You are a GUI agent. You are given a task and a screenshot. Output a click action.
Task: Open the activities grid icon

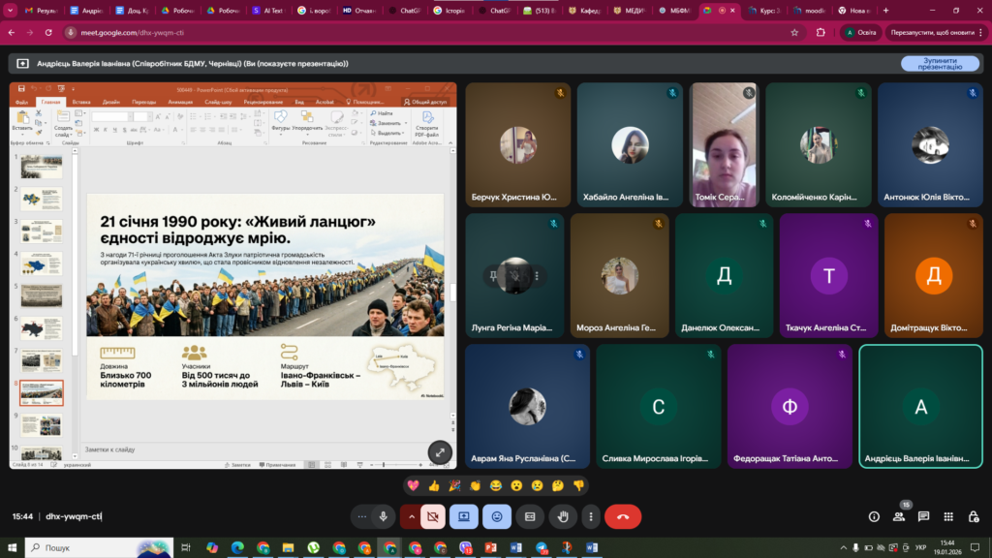point(948,516)
